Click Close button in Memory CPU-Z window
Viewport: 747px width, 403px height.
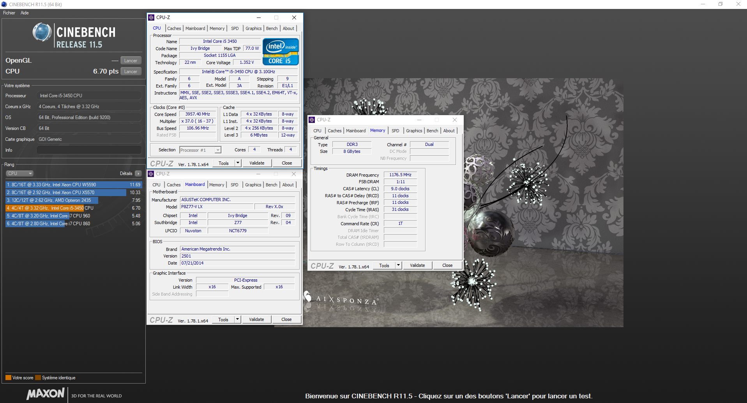coord(447,265)
